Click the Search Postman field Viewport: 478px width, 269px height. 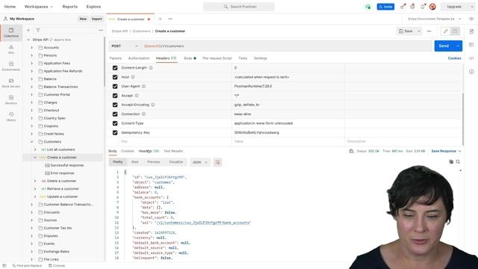pyautogui.click(x=239, y=7)
